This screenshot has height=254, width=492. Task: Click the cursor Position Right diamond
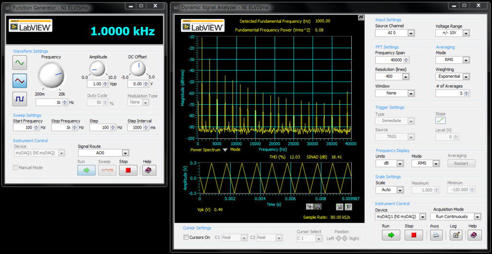(x=344, y=238)
